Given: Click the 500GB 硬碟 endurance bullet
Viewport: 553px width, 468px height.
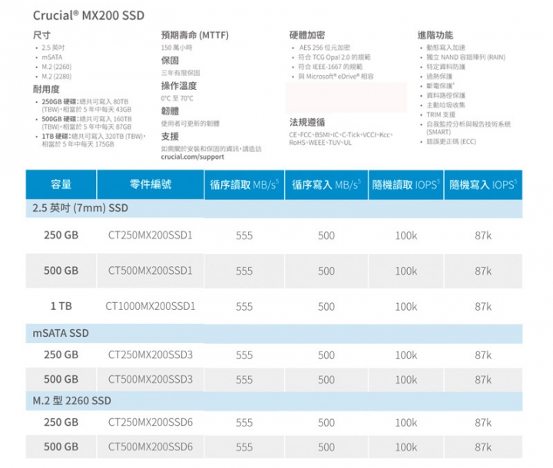Looking at the screenshot, I should click(87, 123).
